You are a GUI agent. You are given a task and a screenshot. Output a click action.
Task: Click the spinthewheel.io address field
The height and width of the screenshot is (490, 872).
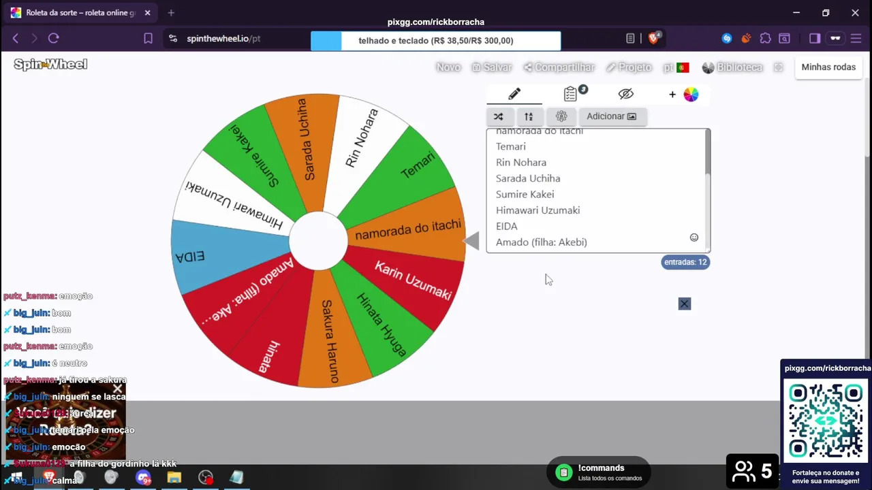pyautogui.click(x=223, y=39)
